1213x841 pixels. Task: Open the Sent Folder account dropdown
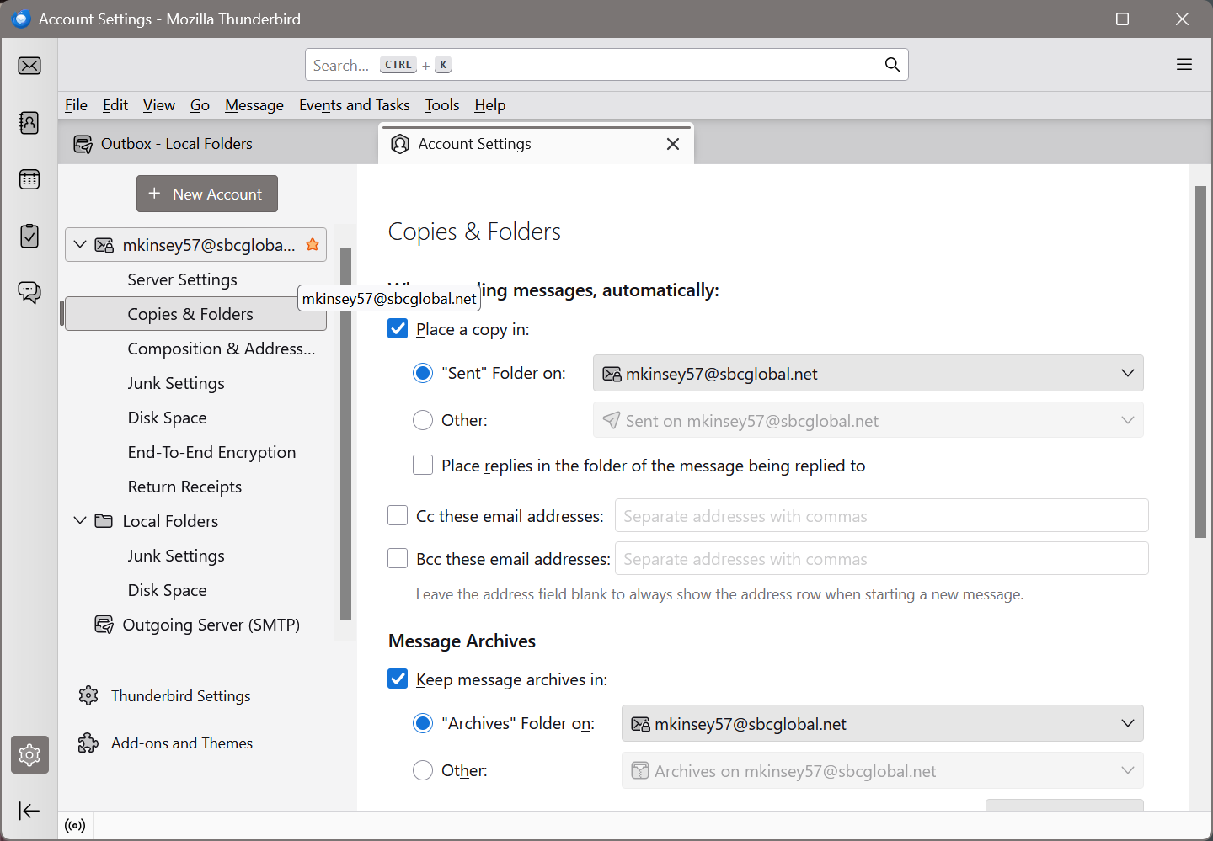[x=868, y=374]
